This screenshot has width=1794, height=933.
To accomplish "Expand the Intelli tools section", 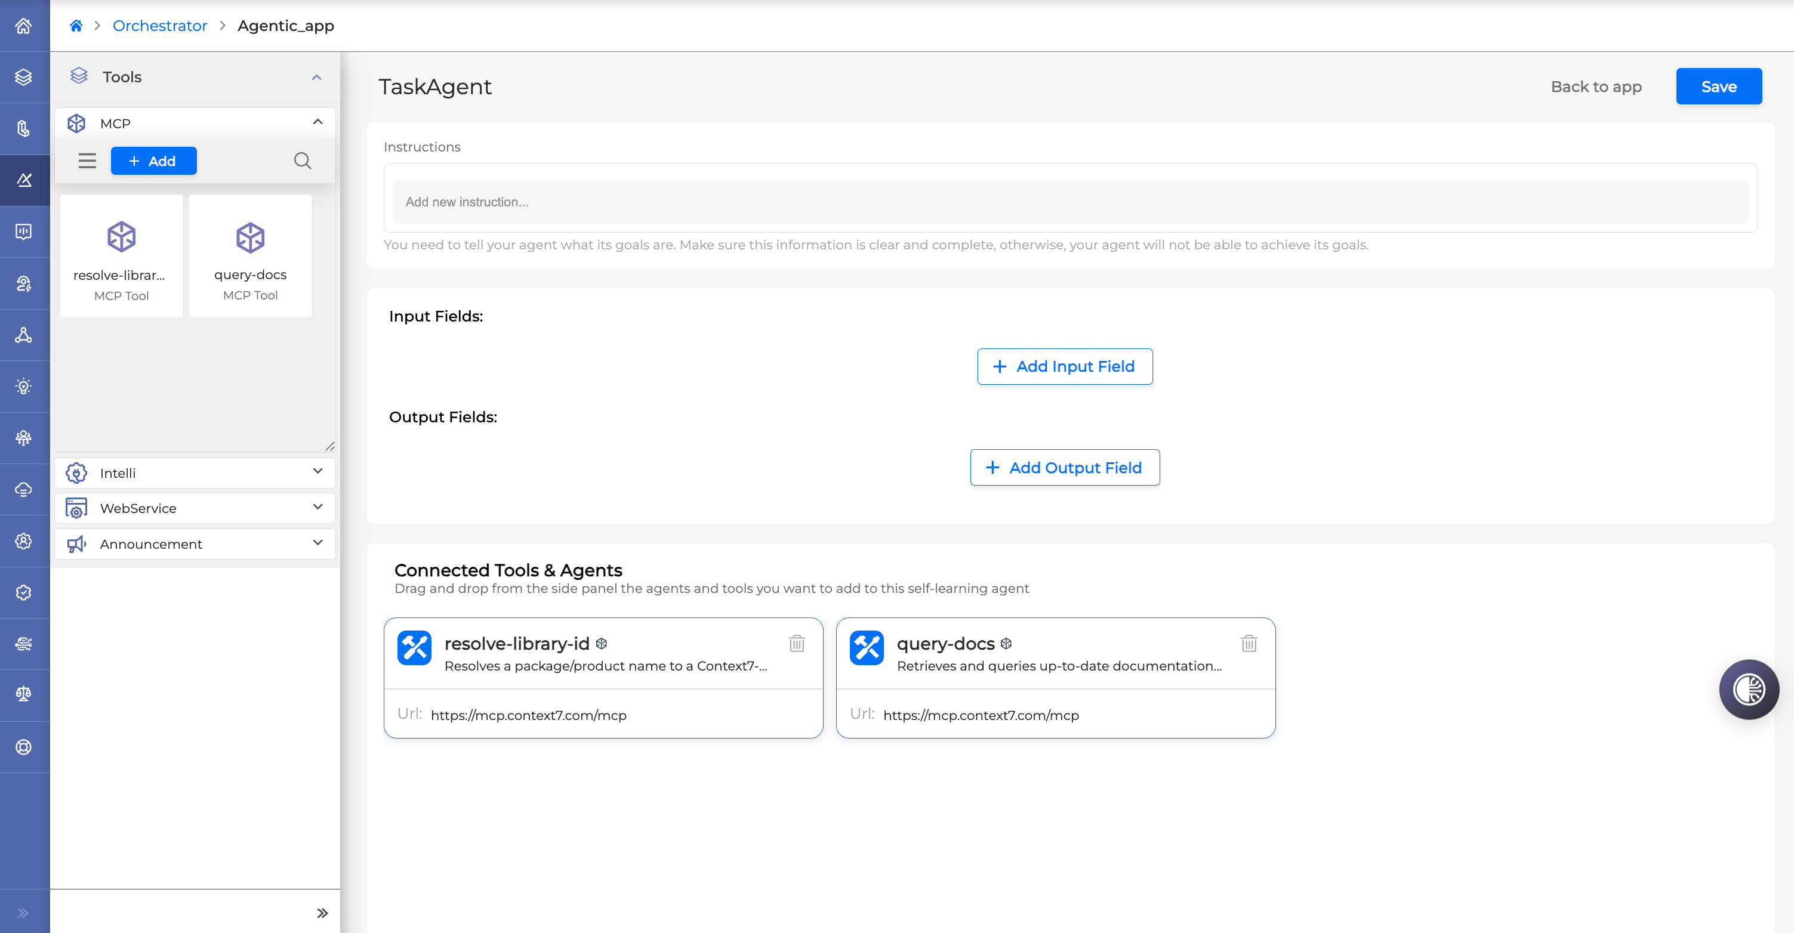I will click(x=318, y=472).
